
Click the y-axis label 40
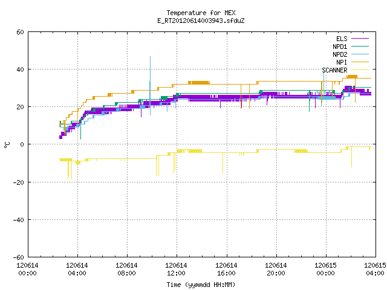20,69
